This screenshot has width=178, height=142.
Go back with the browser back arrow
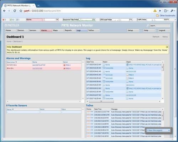(x=4, y=11)
